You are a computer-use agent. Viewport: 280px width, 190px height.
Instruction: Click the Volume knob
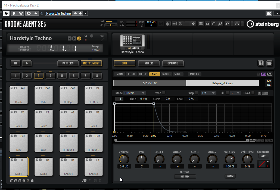pos(124,159)
